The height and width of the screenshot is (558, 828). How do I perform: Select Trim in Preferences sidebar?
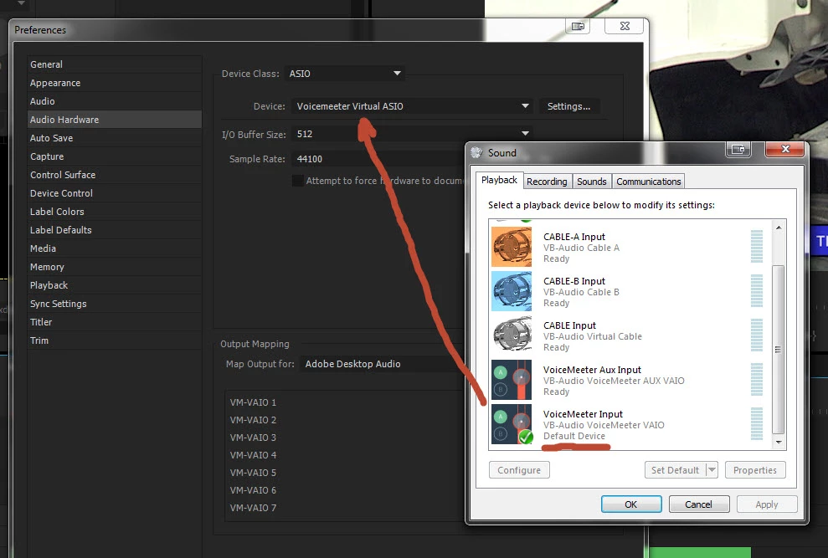(115, 340)
